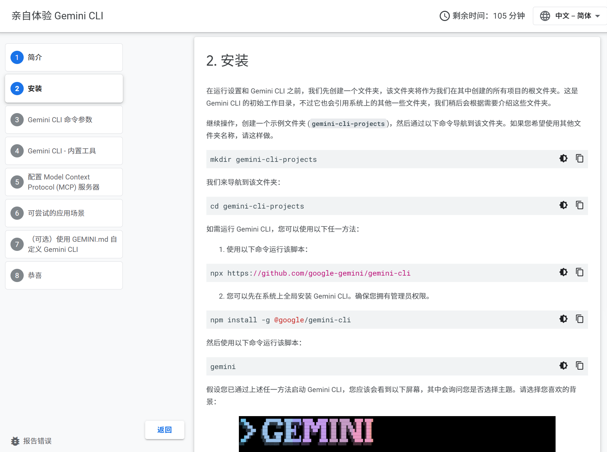The width and height of the screenshot is (607, 452).
Task: Open the 中文 – 简体 language dropdown
Action: tap(570, 16)
